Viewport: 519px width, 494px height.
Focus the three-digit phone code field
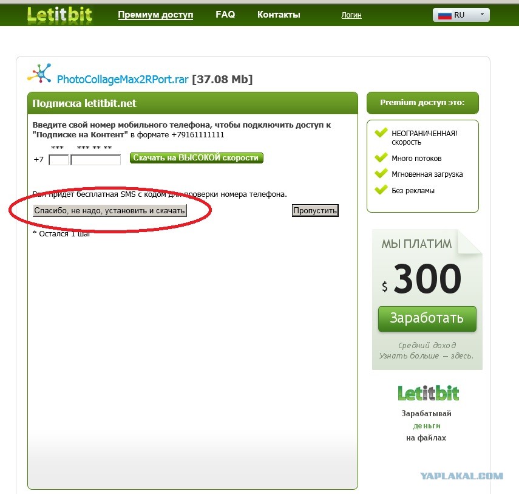[x=59, y=160]
